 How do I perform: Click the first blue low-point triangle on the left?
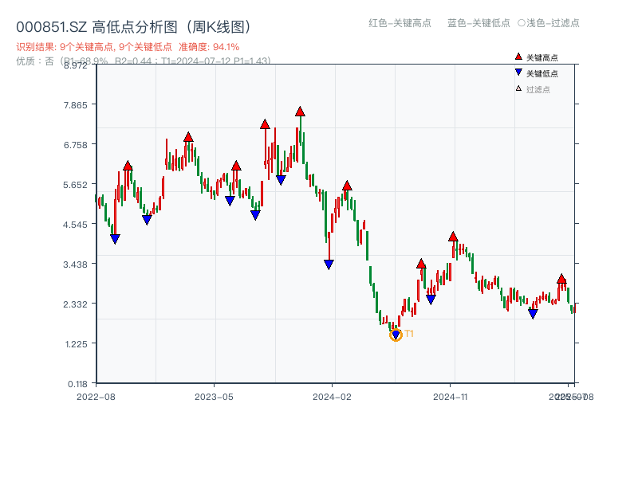pyautogui.click(x=115, y=238)
